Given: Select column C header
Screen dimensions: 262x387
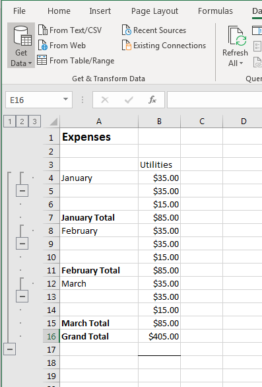Looking at the screenshot, I should pyautogui.click(x=202, y=122).
